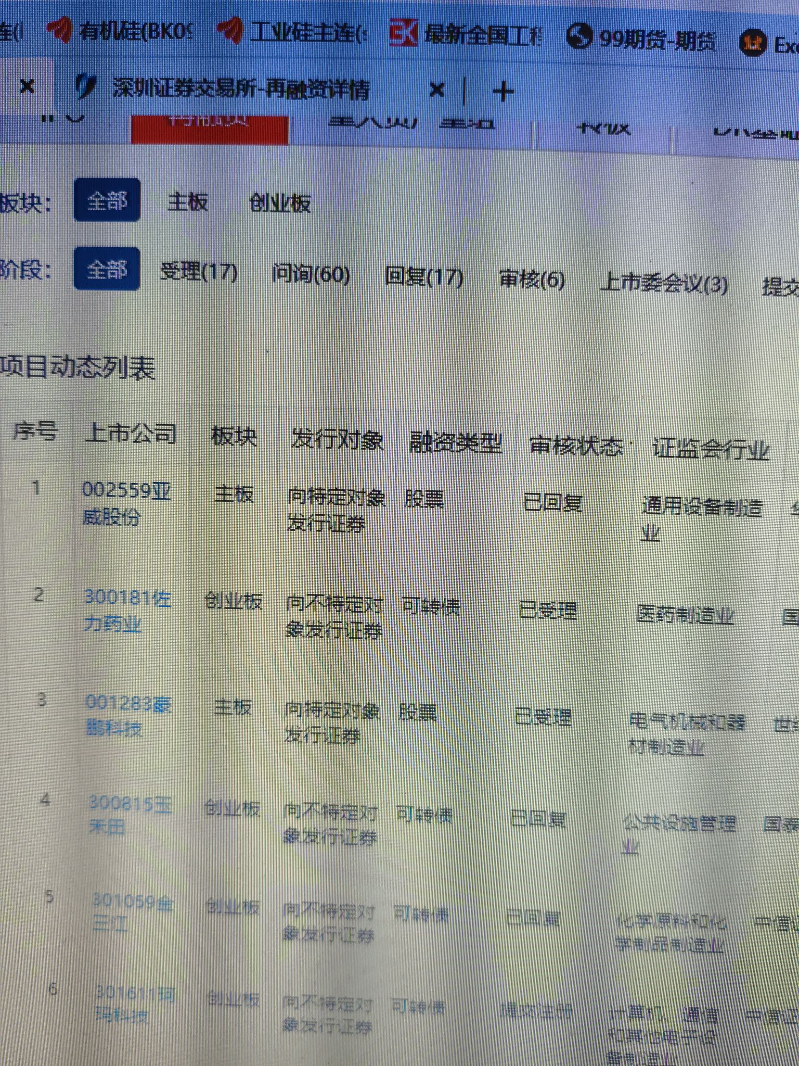Open company 300181佐力药业
The width and height of the screenshot is (799, 1066).
(127, 610)
